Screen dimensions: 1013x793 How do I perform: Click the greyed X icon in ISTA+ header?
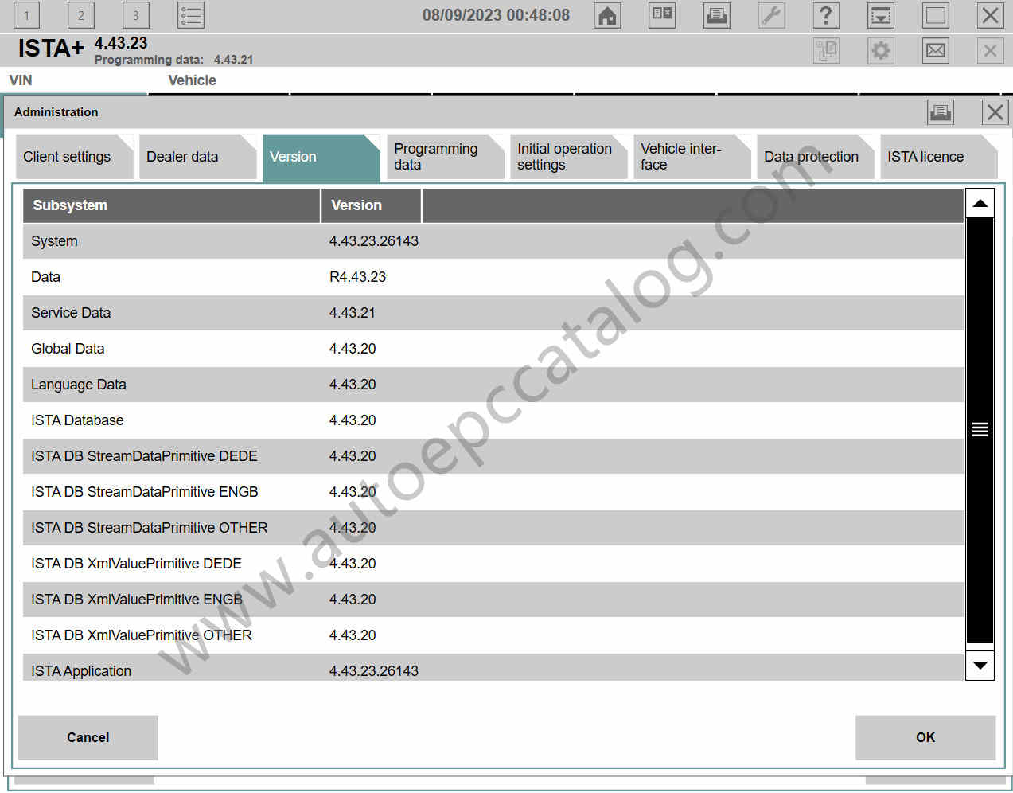(990, 51)
